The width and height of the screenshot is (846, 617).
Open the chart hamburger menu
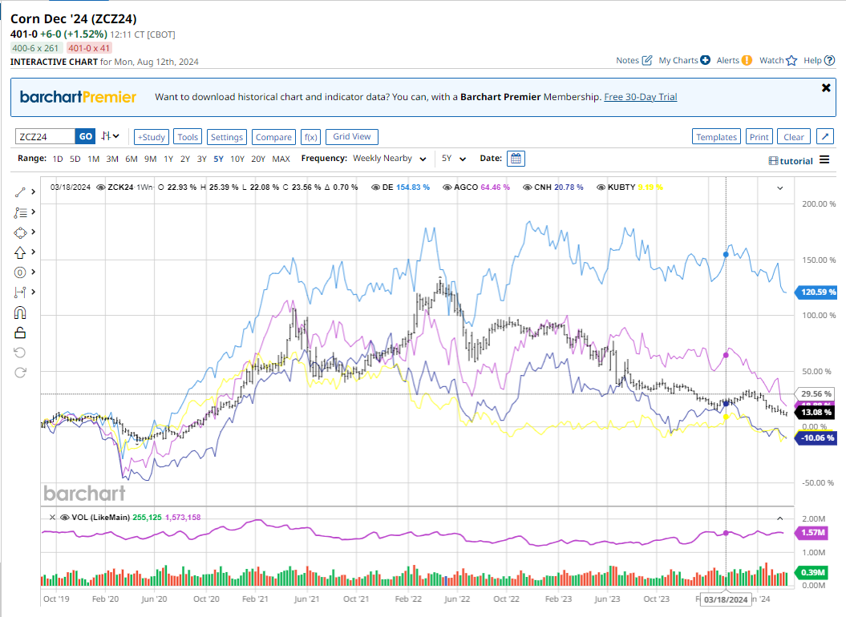click(824, 159)
